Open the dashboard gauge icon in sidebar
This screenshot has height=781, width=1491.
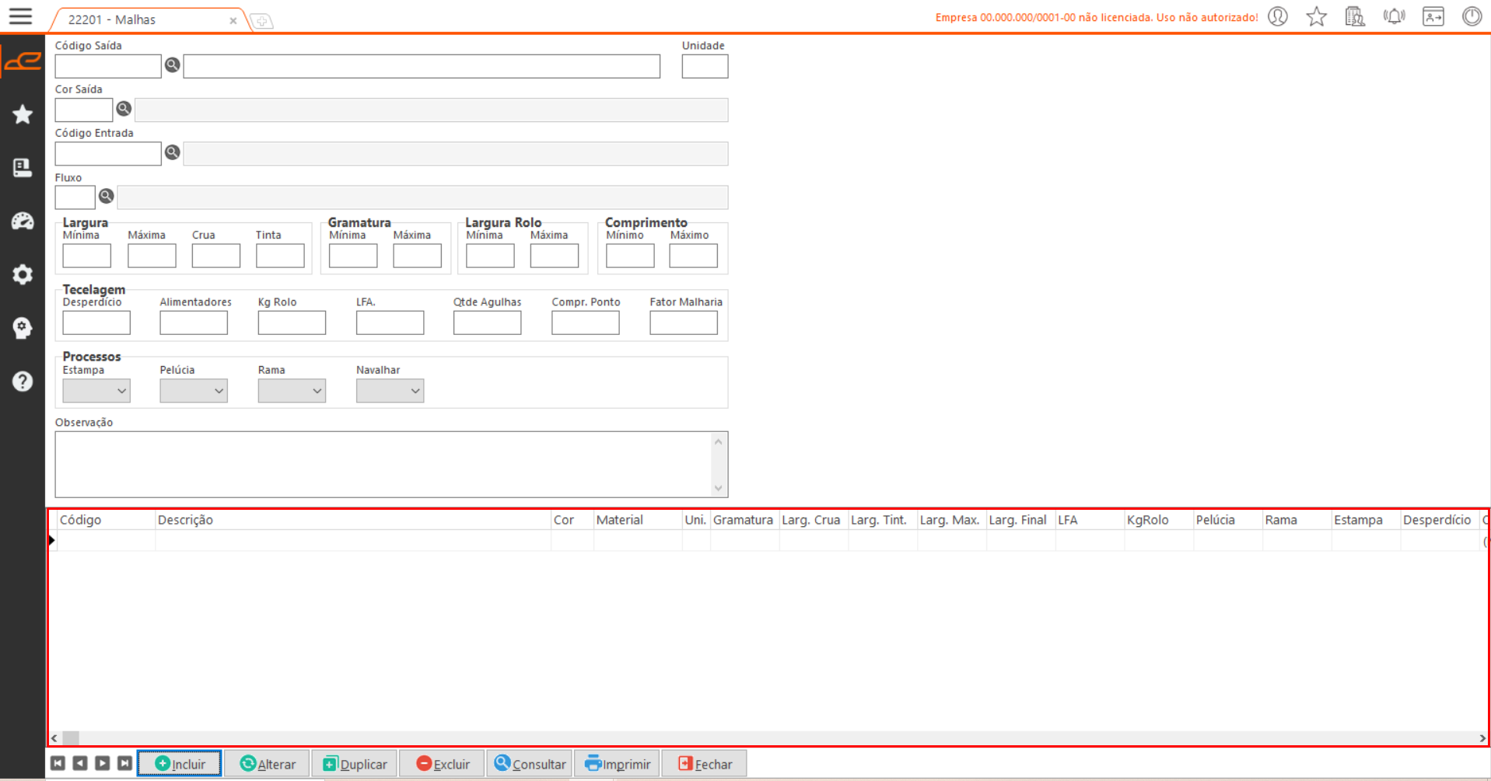tap(23, 221)
